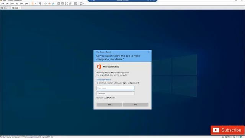
Task: Click the Microsoft Office app name text
Action: tap(111, 67)
